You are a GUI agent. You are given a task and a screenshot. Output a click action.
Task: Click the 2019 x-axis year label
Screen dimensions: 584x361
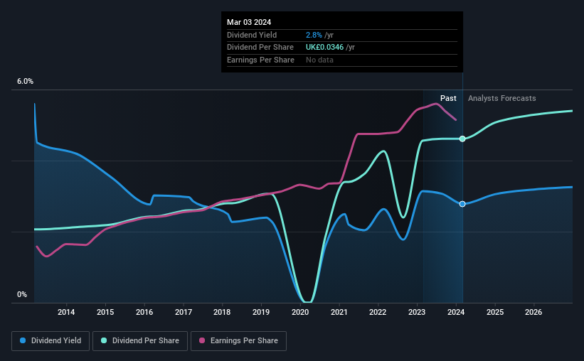point(261,312)
